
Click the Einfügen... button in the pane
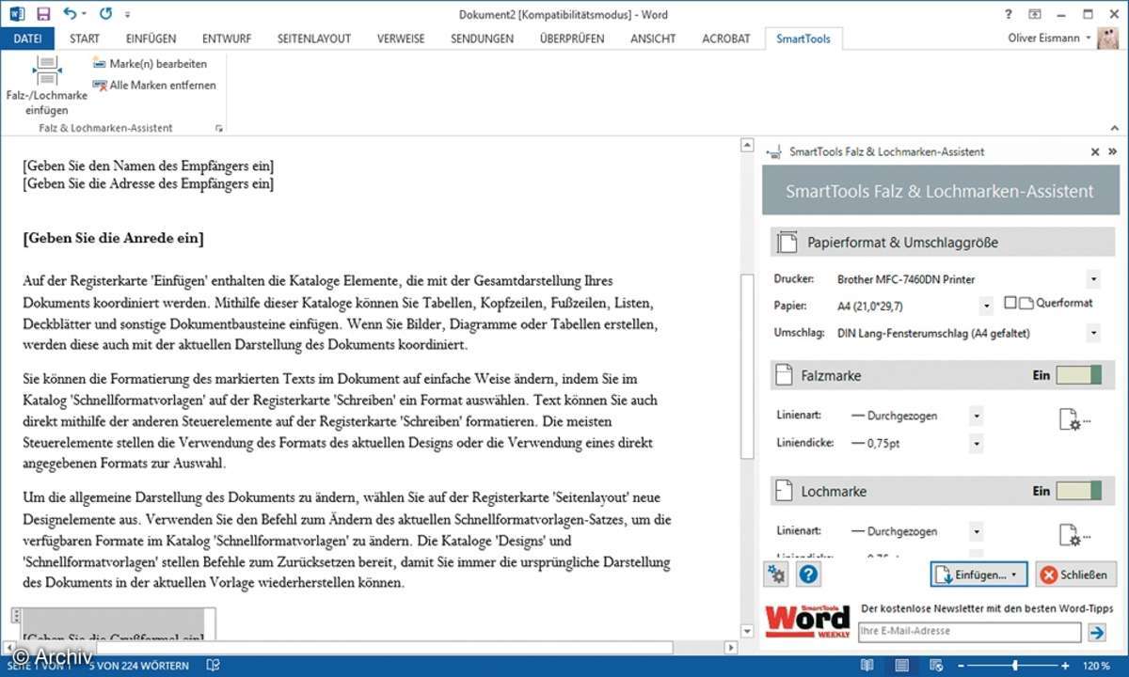978,574
